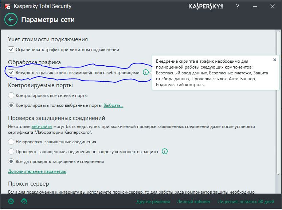Click the 'Kaspersky Total Security' title text

pos(43,6)
